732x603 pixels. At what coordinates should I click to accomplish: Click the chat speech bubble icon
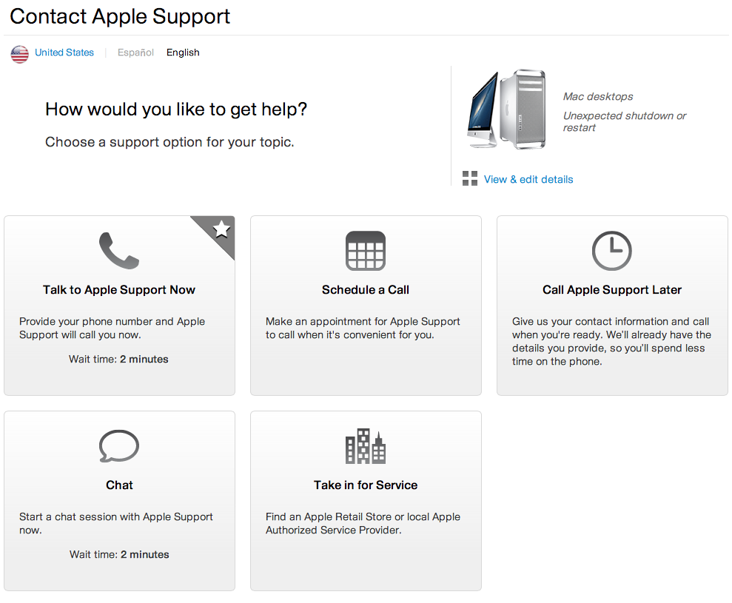point(118,446)
